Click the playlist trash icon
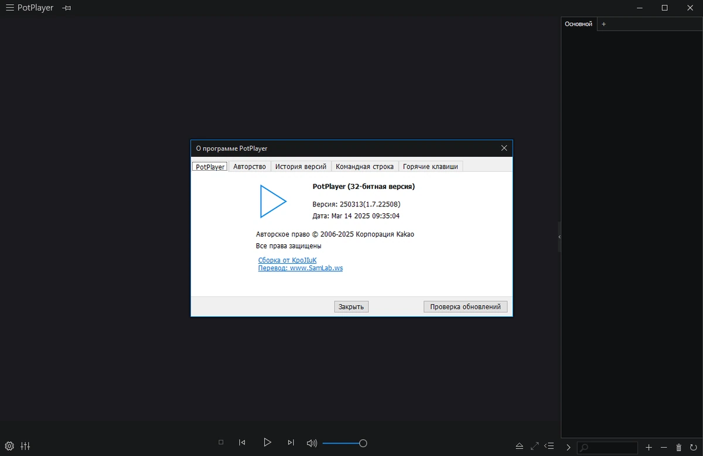Image resolution: width=703 pixels, height=456 pixels. point(678,447)
